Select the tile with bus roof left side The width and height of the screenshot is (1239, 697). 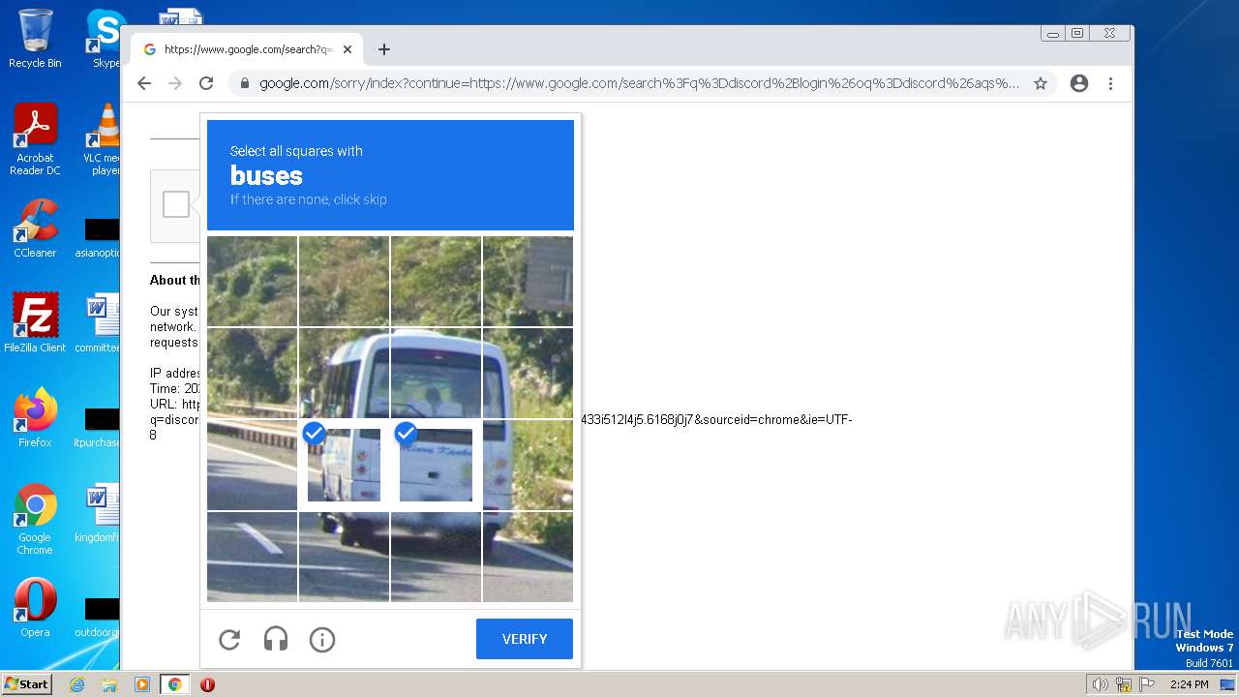coord(344,373)
